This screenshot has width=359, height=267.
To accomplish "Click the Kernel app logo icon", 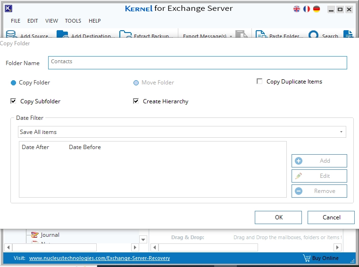I will (8, 8).
